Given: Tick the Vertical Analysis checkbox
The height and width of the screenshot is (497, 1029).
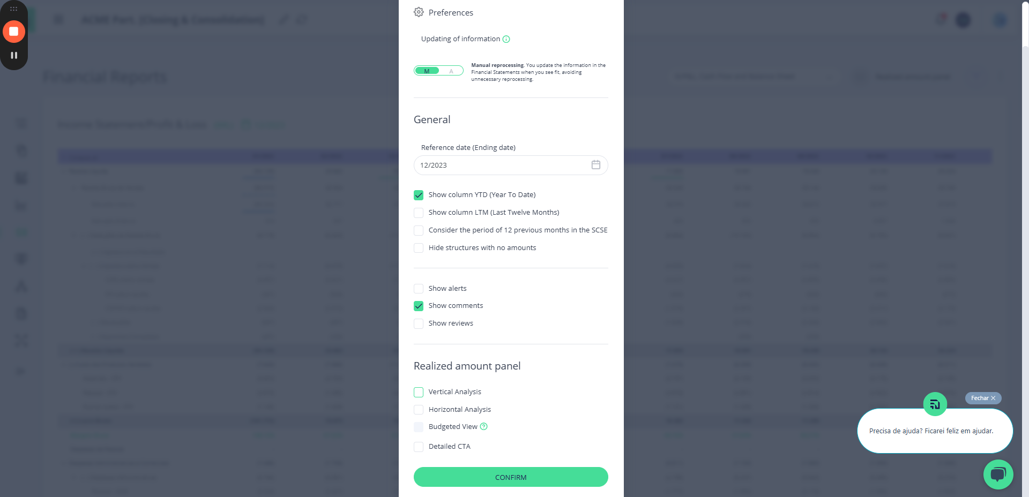Looking at the screenshot, I should 419,392.
